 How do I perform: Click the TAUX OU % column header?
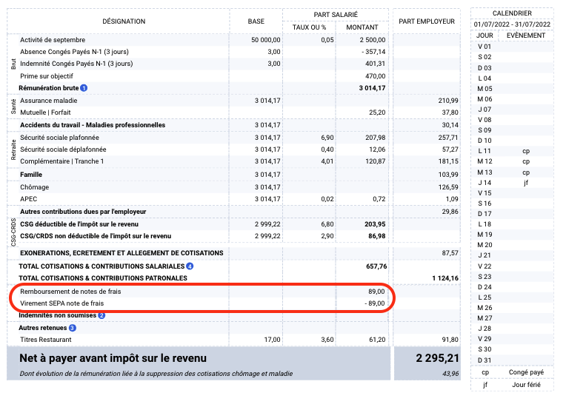click(x=309, y=27)
